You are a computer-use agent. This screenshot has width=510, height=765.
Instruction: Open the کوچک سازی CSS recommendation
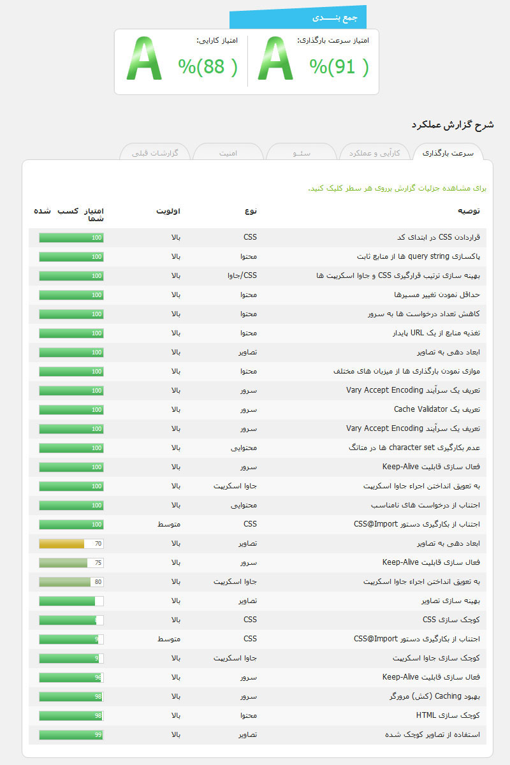(258, 620)
